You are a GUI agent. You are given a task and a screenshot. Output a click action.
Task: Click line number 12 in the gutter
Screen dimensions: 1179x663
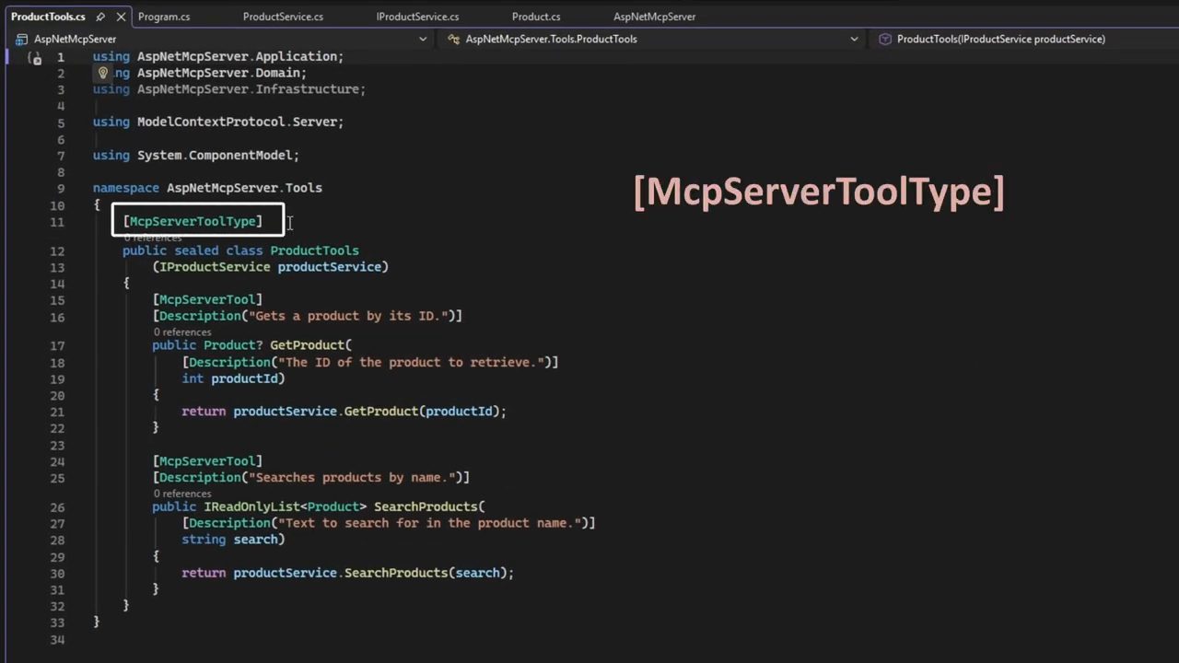(58, 250)
